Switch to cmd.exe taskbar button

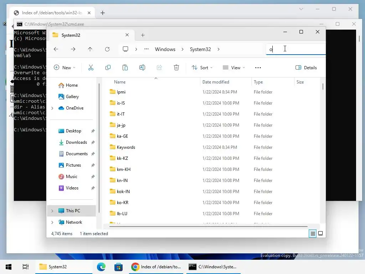[x=213, y=267]
